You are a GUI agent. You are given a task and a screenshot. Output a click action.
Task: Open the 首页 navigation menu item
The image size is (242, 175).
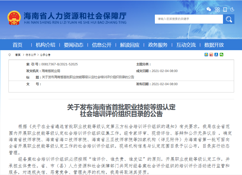click(x=17, y=45)
